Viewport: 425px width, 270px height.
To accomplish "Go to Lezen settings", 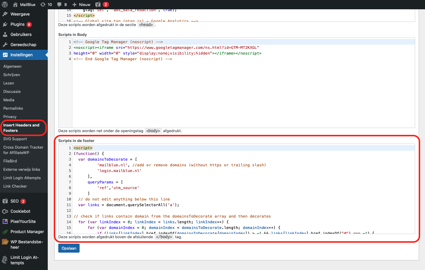I will tap(9, 83).
